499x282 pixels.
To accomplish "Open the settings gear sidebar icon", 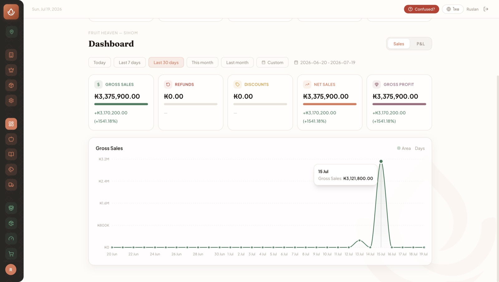I will pos(11,101).
